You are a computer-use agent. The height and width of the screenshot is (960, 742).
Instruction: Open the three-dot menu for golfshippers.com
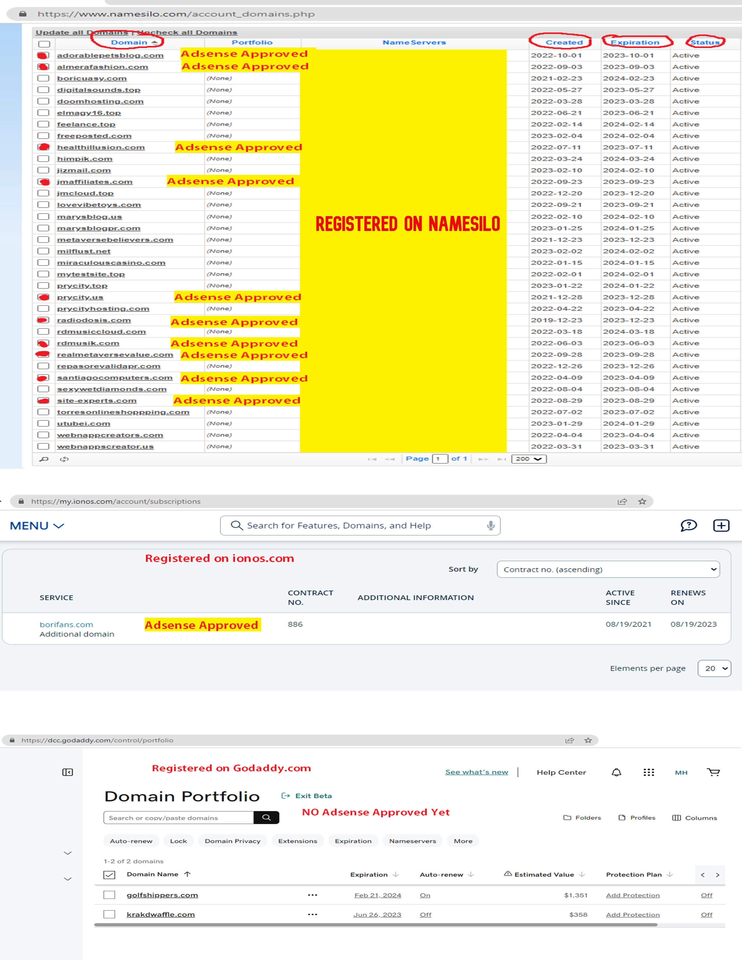[x=313, y=895]
